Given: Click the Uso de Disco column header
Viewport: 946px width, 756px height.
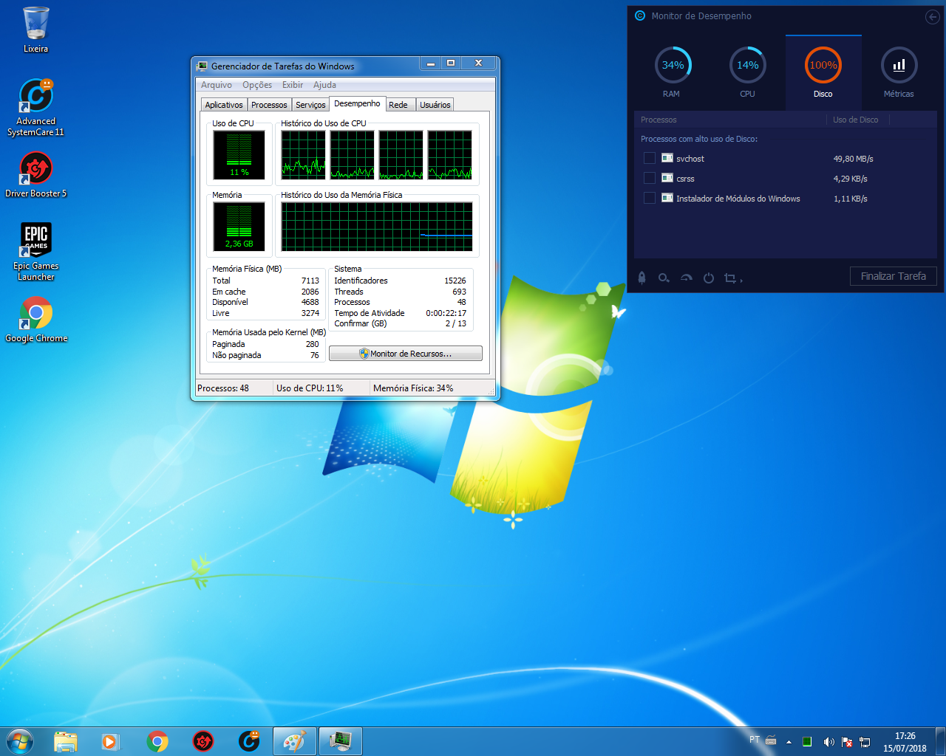Looking at the screenshot, I should click(856, 120).
